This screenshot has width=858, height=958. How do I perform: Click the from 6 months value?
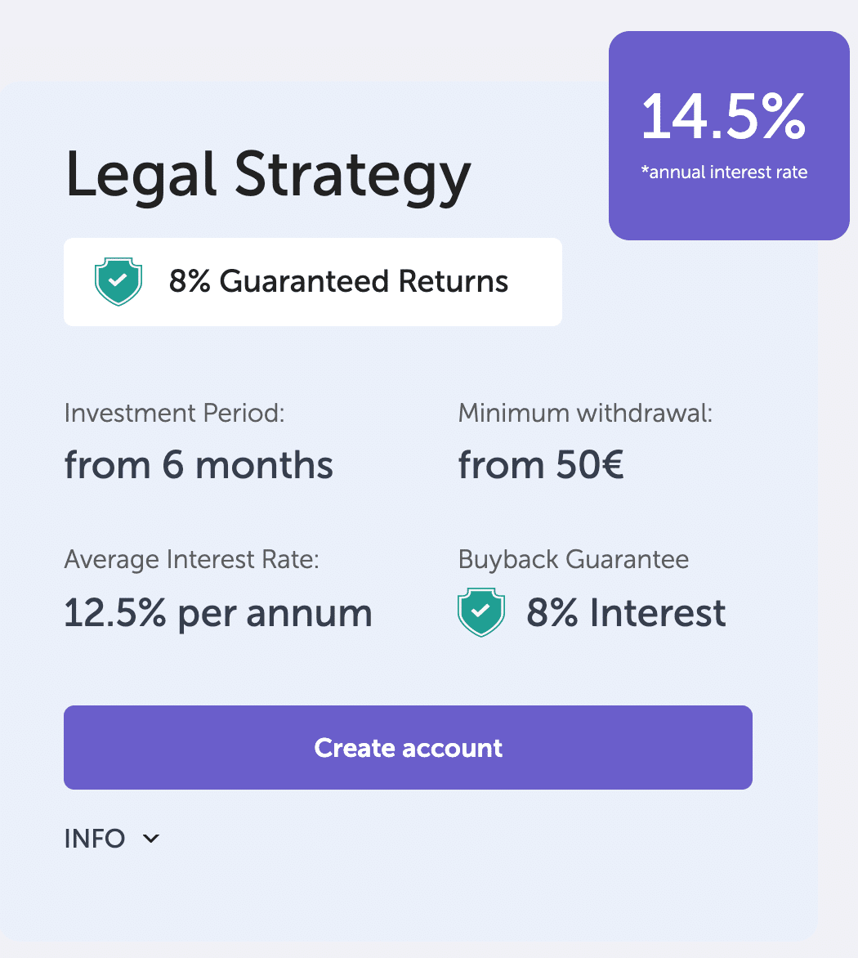click(x=199, y=464)
